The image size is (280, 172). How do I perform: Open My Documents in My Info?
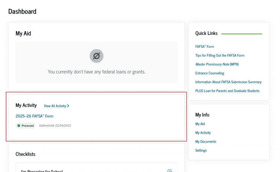point(206,141)
